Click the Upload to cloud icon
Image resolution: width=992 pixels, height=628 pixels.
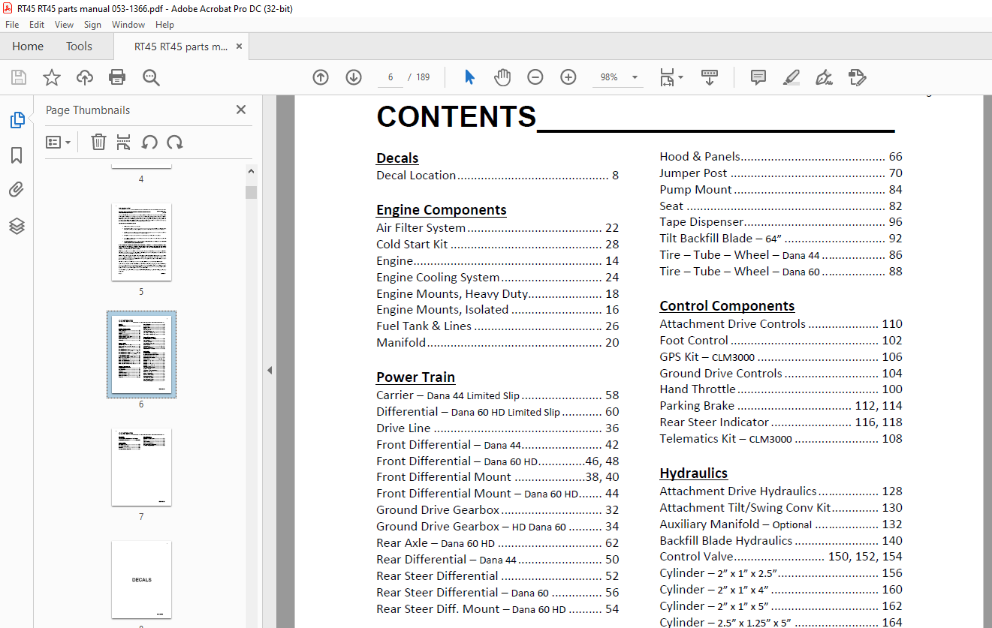click(x=85, y=77)
